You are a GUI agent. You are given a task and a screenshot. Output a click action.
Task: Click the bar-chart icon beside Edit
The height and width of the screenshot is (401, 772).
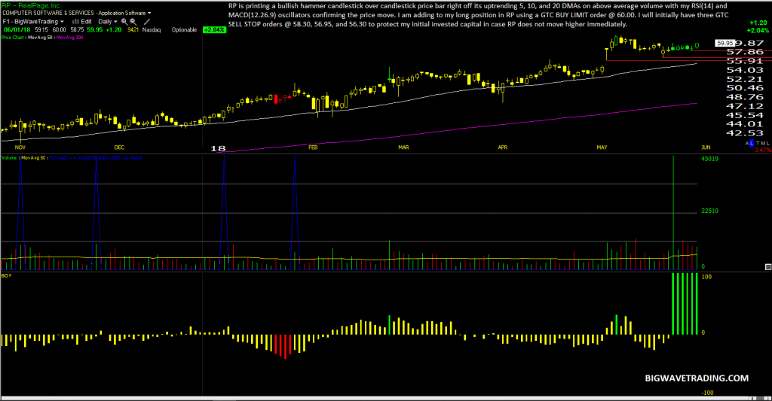(75, 22)
